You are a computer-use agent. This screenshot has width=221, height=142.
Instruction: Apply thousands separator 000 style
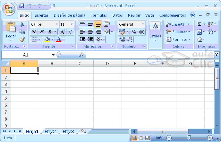pyautogui.click(x=142, y=32)
